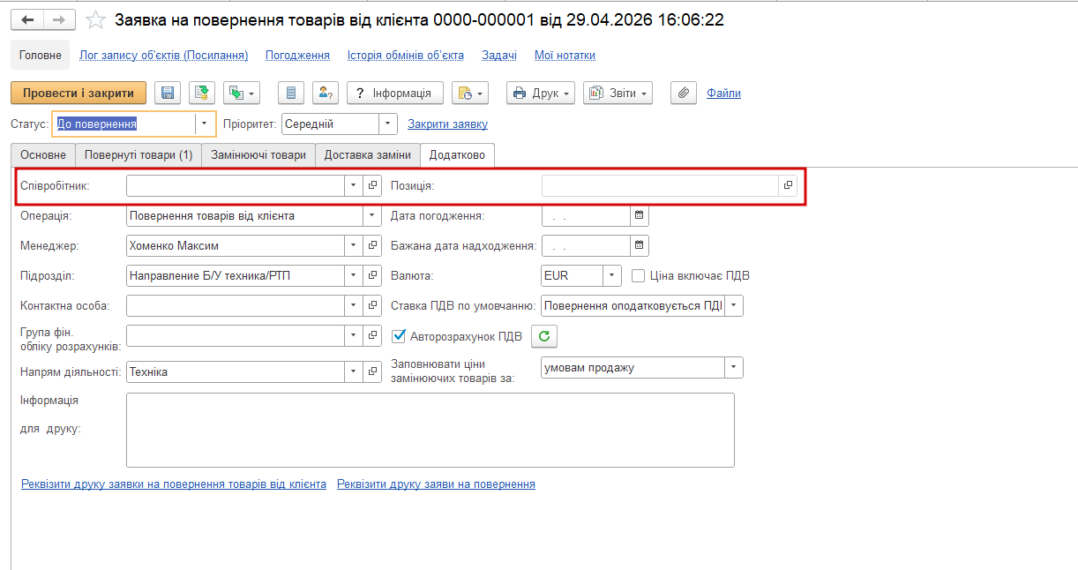Open the Співробітник item via open icon
This screenshot has width=1078, height=570.
click(372, 185)
